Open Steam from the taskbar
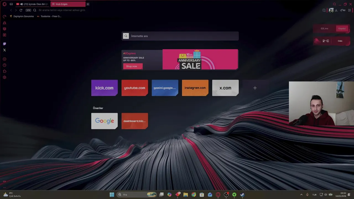Viewport: 354px width, 199px height. pyautogui.click(x=242, y=195)
